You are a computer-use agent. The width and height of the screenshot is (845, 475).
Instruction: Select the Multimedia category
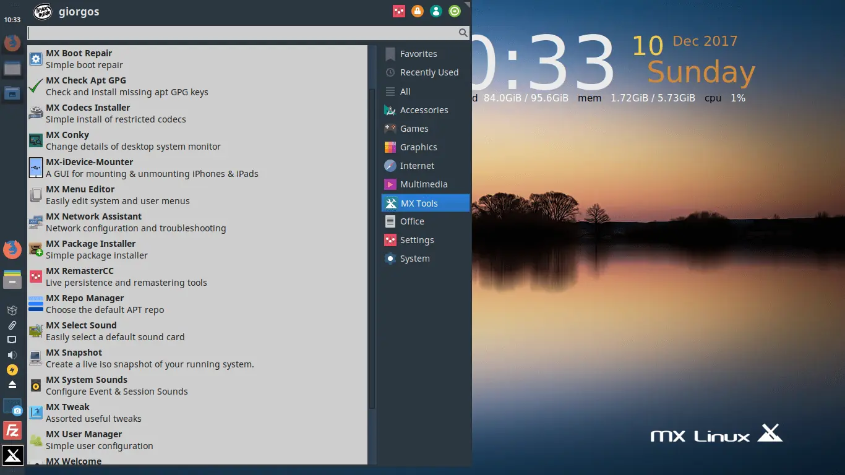coord(426,184)
